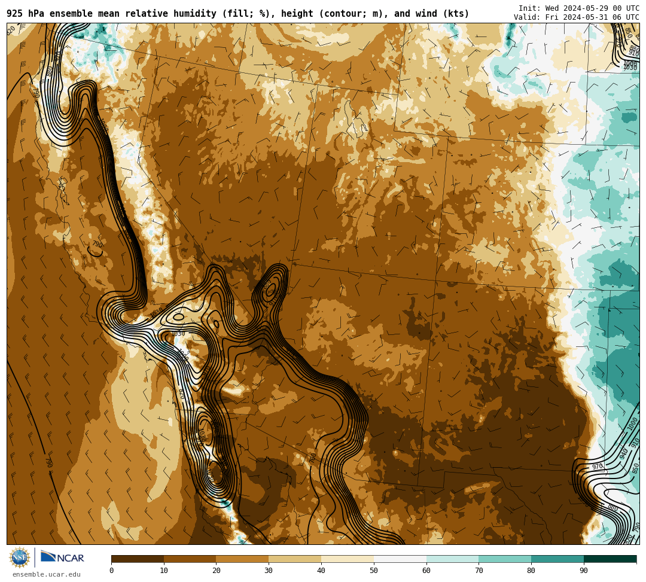Viewport: 646px width, 582px height.
Task: Click the 10-20 brown colorbar segment
Action: tap(190, 559)
